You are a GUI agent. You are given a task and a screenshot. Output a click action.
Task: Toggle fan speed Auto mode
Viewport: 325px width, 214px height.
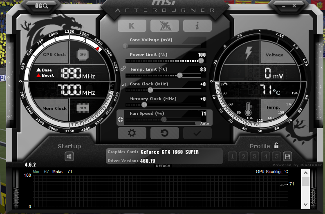[204, 123]
